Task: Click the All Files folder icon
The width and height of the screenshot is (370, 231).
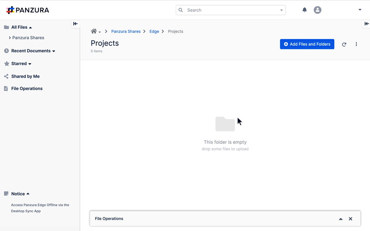Action: pyautogui.click(x=6, y=27)
